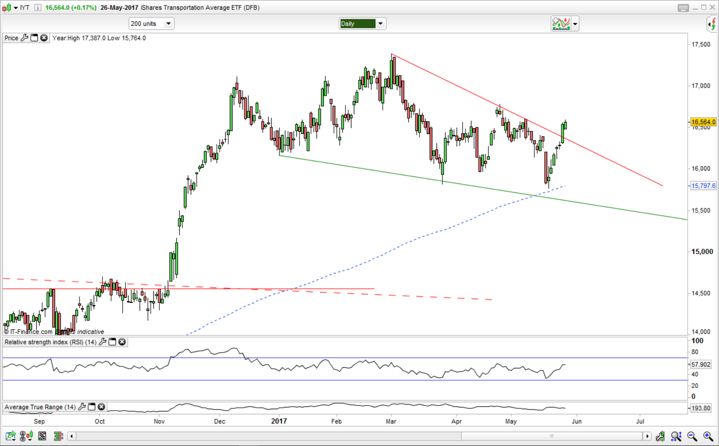Toggle maximize on the Price panel
Image resolution: width=719 pixels, height=446 pixels.
[x=34, y=38]
